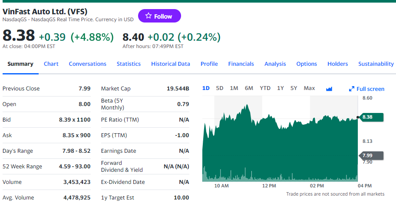Open the chart type mountain icon
The height and width of the screenshot is (206, 396).
tap(329, 89)
